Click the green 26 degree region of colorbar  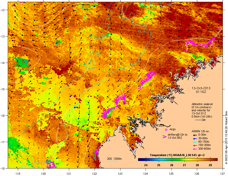click(x=172, y=160)
